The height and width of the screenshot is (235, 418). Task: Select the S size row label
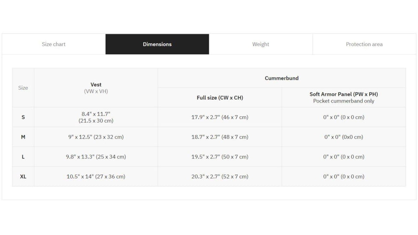(23, 117)
